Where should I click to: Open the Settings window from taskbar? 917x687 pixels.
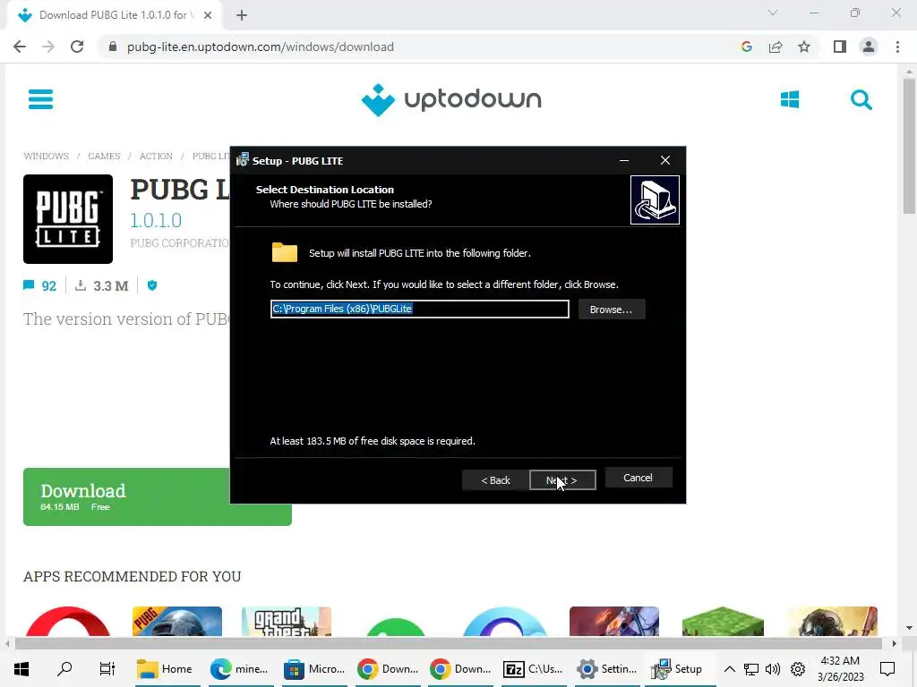(607, 669)
